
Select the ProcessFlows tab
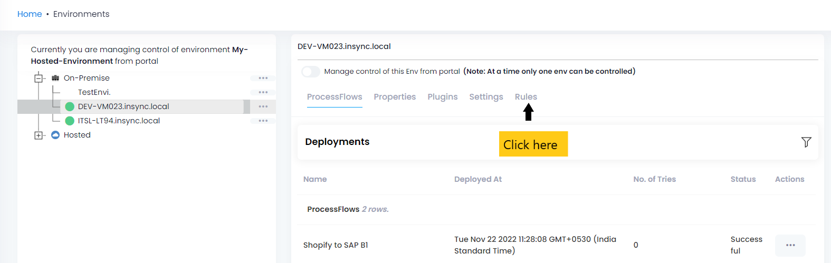335,97
